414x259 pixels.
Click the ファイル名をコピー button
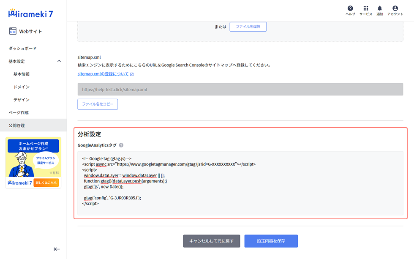(x=98, y=104)
